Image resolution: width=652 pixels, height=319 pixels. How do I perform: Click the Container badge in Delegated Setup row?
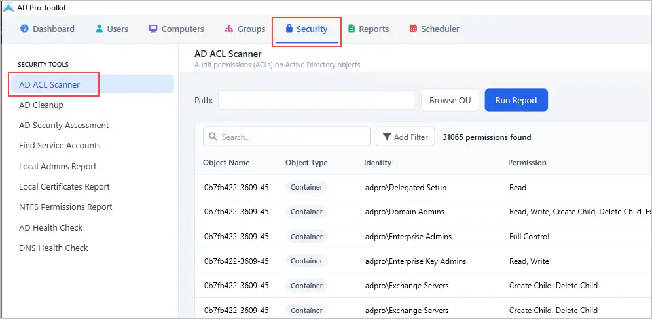(x=306, y=188)
